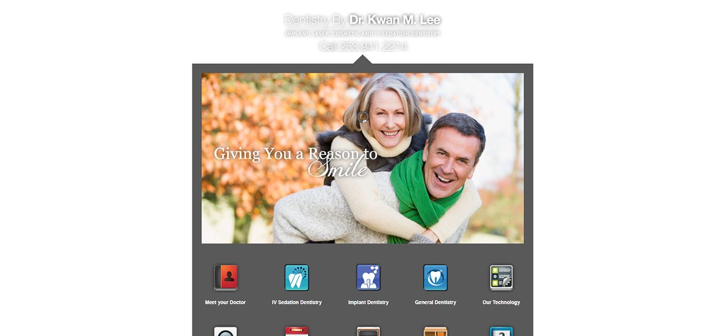Follow the Meet your Doctor text link
This screenshot has width=726, height=336.
225,303
